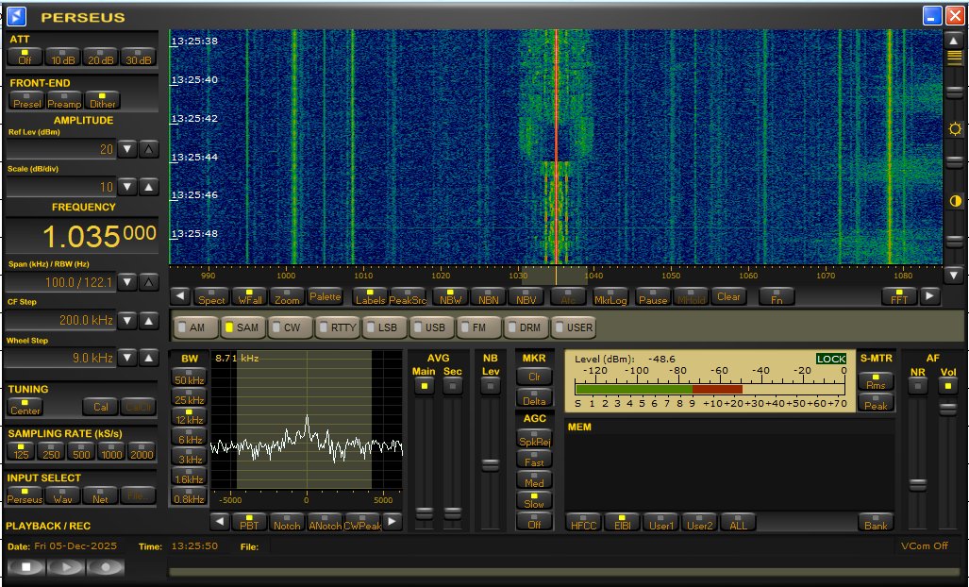Screen dimensions: 969x587
Task: Click the Bank button
Action: point(876,522)
